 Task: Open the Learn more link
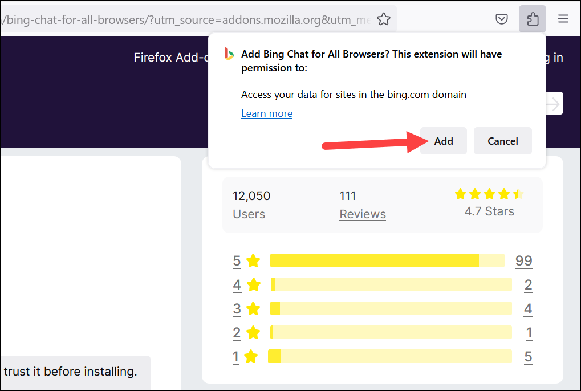click(267, 113)
